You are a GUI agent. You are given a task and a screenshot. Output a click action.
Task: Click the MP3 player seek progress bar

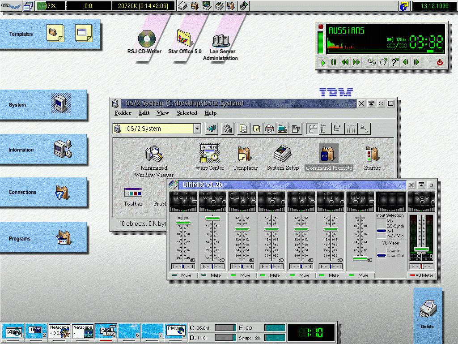386,51
